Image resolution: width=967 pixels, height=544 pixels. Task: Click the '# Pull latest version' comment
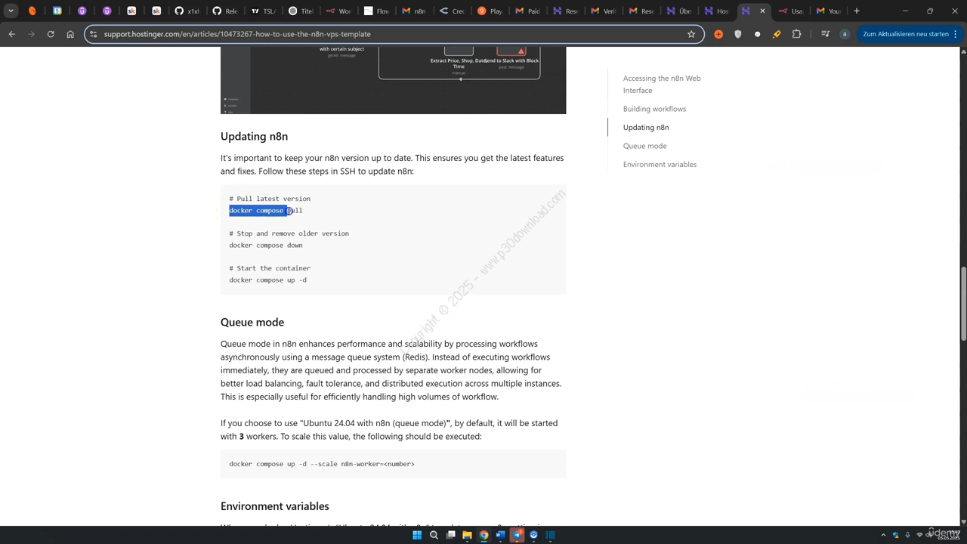coord(270,199)
